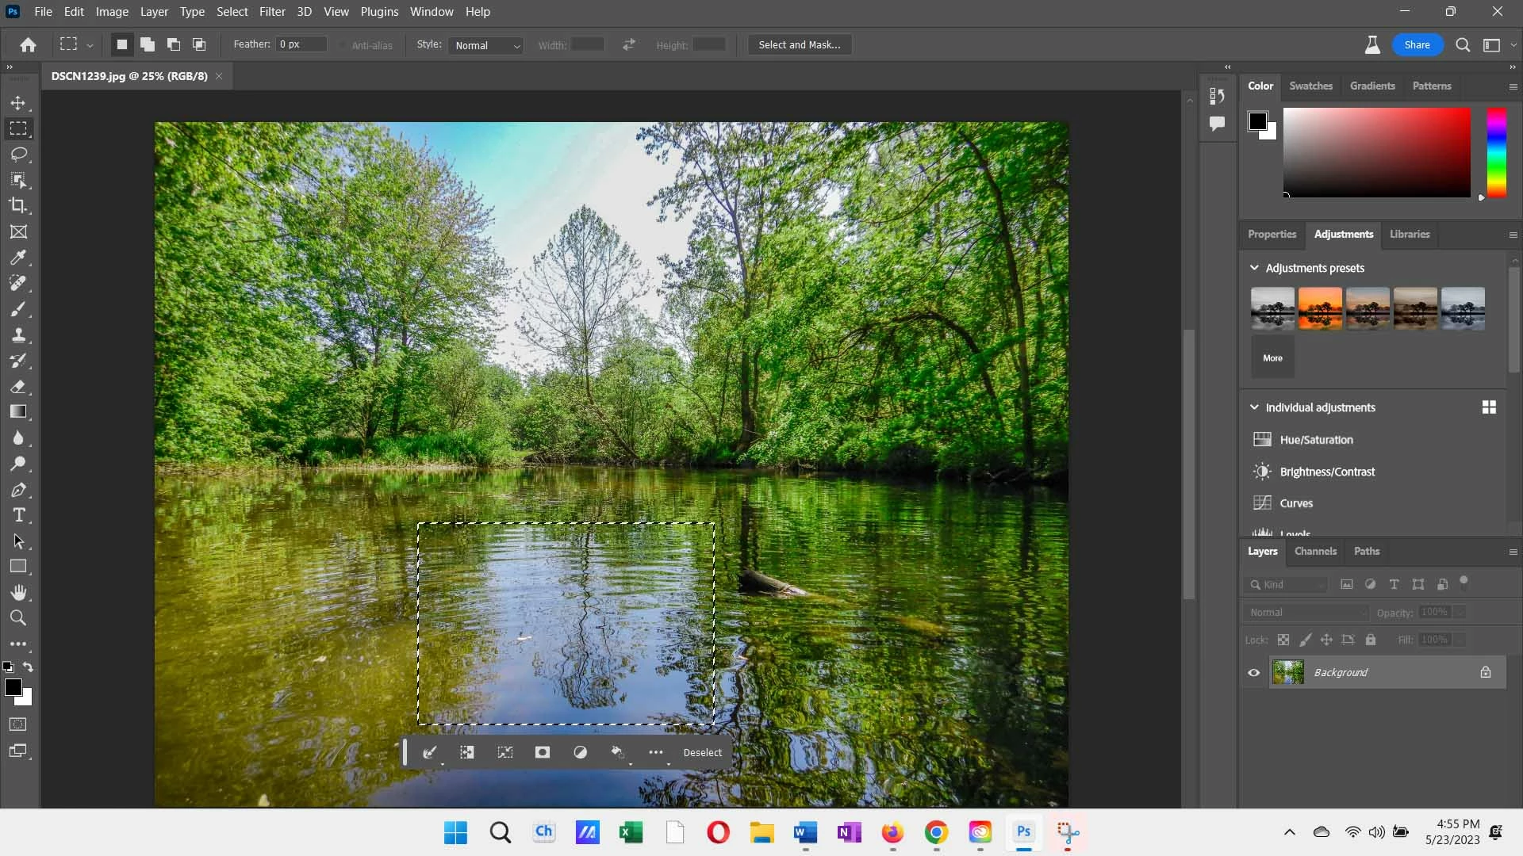Click the Select and Mask button
Image resolution: width=1523 pixels, height=856 pixels.
(x=800, y=45)
